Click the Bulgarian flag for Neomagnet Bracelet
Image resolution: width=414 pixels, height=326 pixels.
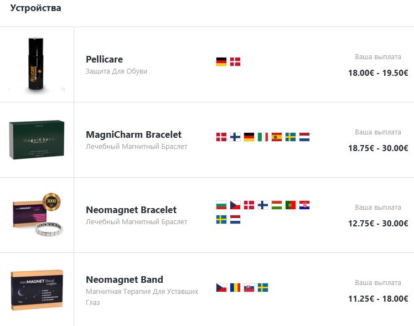click(x=221, y=205)
